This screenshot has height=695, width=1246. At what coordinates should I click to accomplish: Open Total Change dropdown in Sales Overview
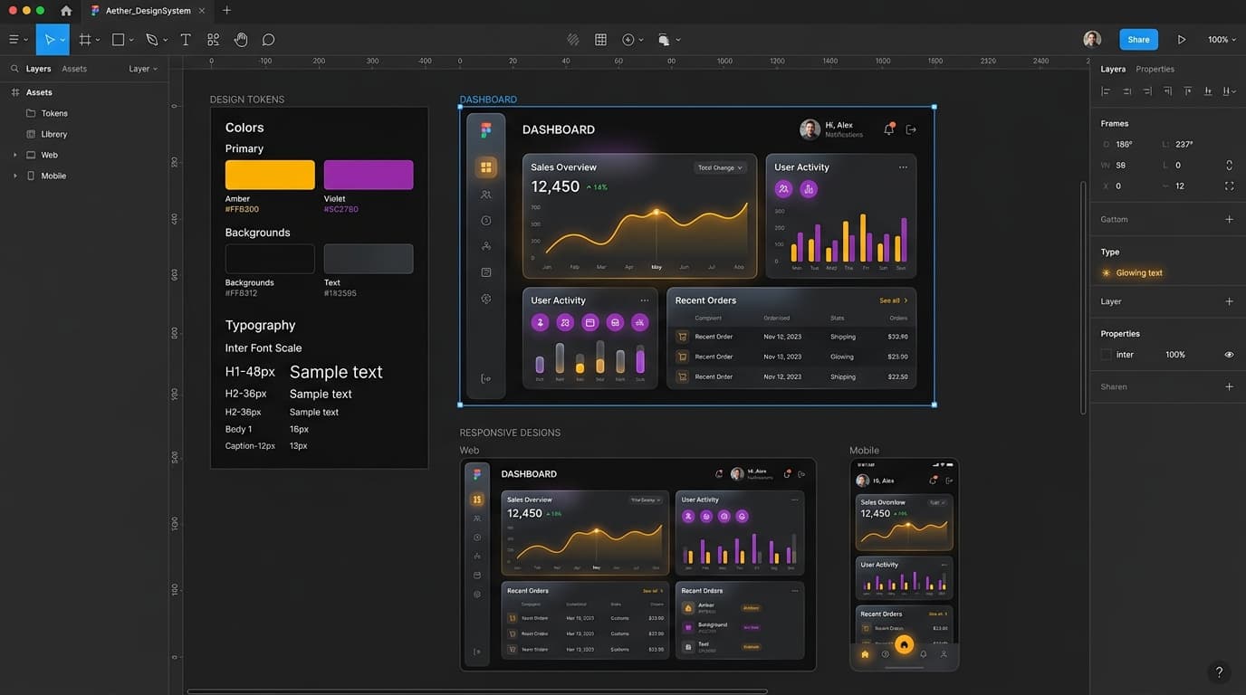pos(720,167)
